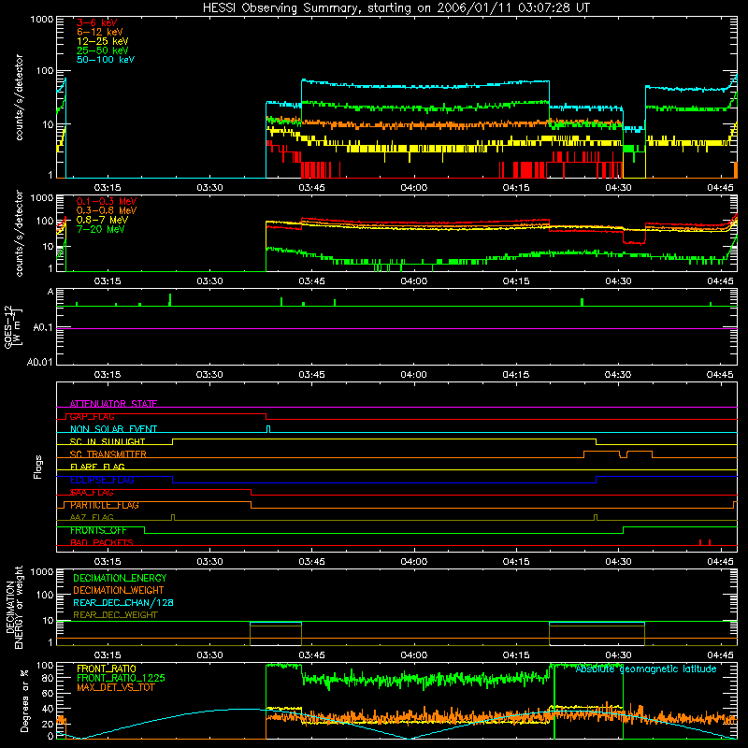
Task: Select the ECLIPSE_FLAG label
Action: [x=102, y=480]
